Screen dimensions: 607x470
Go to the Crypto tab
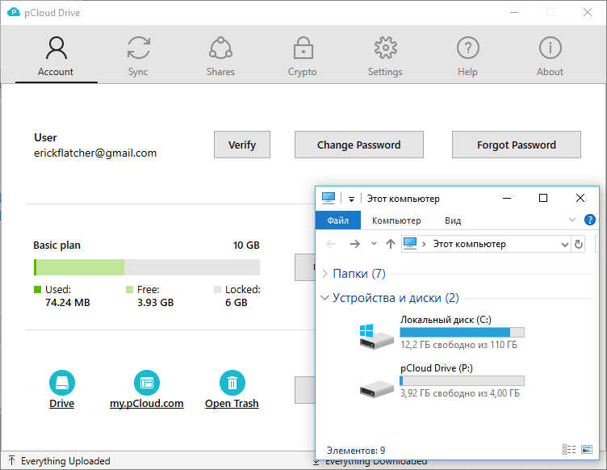(x=303, y=57)
